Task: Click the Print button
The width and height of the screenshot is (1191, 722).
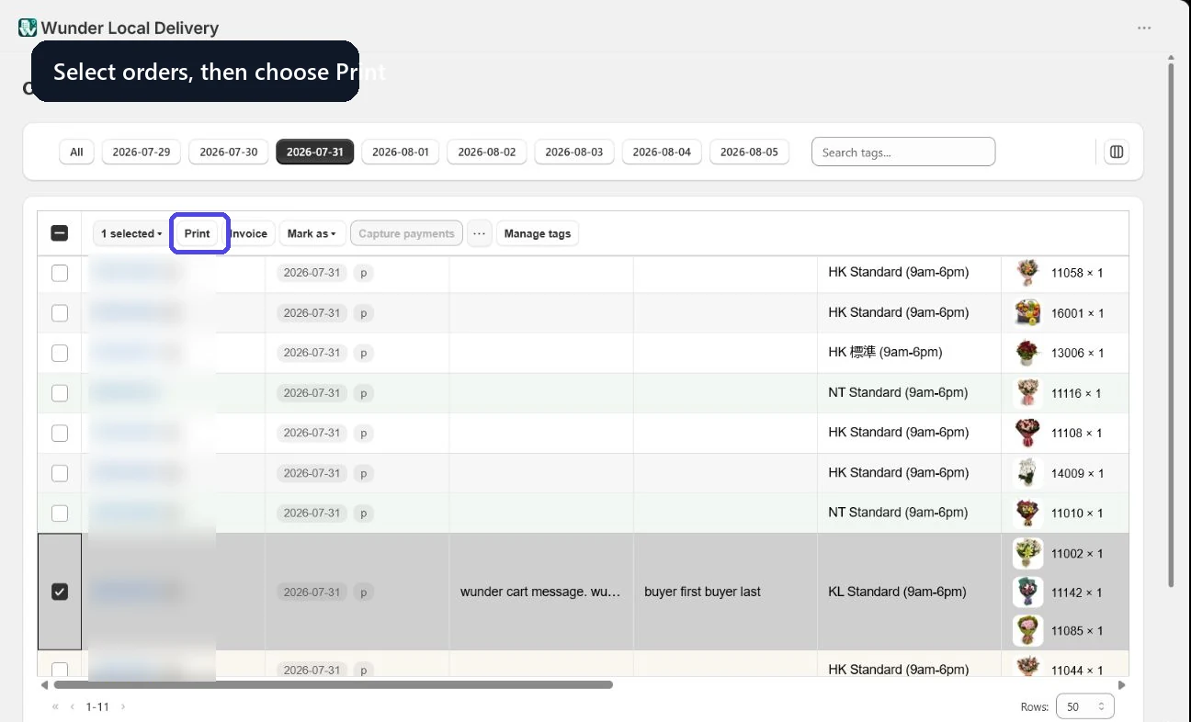Action: pos(198,233)
